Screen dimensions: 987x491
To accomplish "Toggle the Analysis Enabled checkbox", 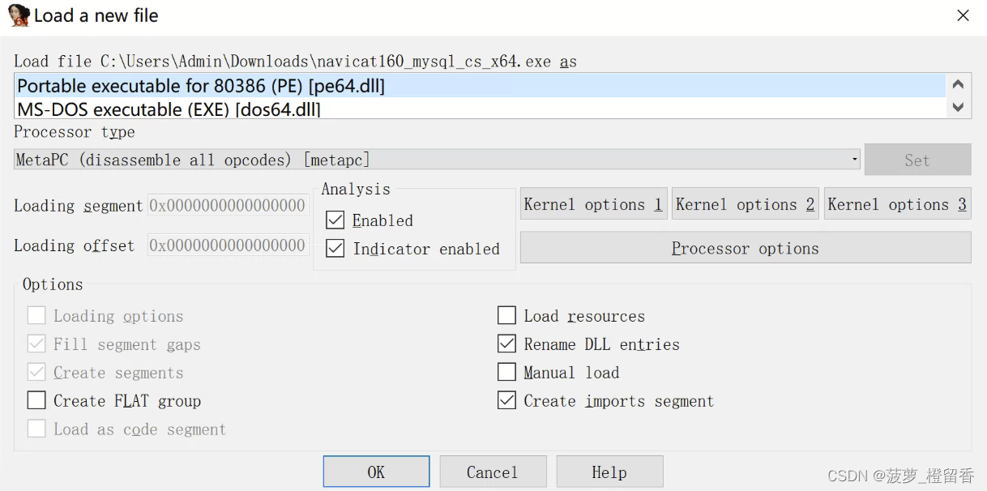I will pyautogui.click(x=335, y=220).
